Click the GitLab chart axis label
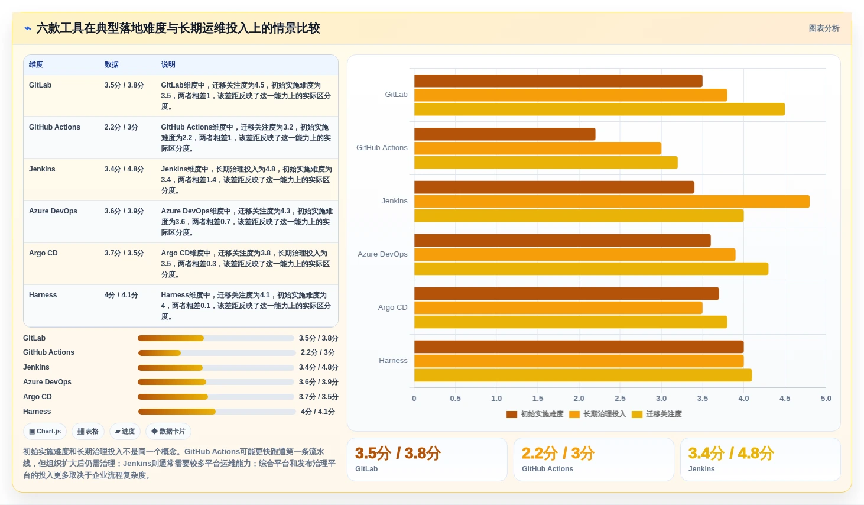Image resolution: width=864 pixels, height=505 pixels. click(x=396, y=95)
